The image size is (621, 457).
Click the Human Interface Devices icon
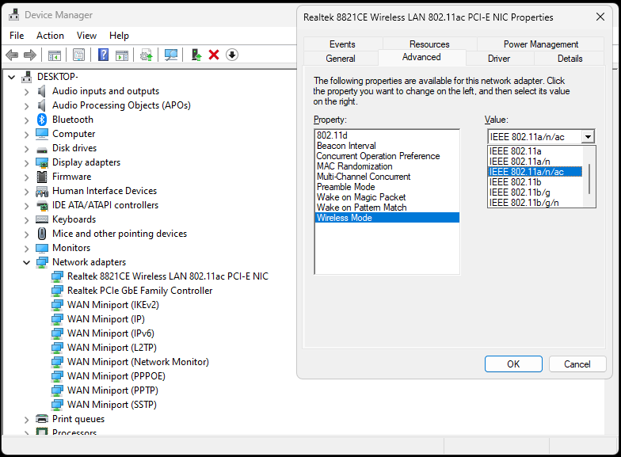click(42, 192)
